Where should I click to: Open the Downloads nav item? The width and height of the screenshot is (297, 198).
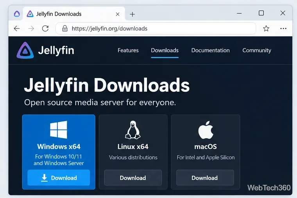[x=165, y=50]
